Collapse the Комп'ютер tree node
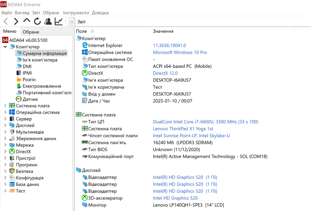311x211 pixels. (x=5, y=47)
